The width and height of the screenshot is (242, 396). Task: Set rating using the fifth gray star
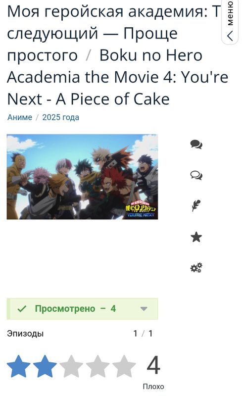124,366
